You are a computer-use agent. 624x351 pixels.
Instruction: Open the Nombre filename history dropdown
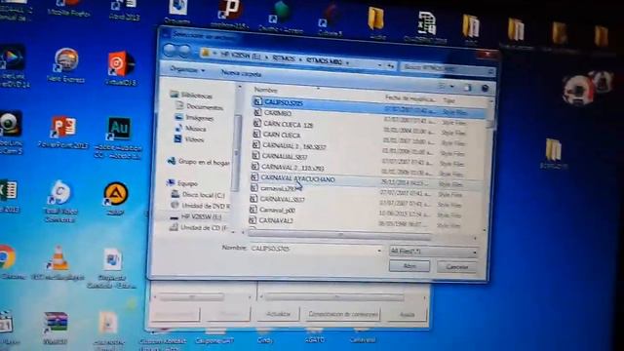coord(378,252)
